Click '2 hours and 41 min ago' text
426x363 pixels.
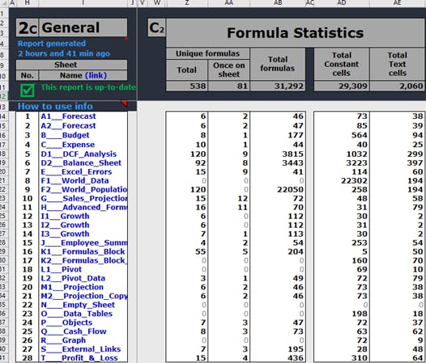click(x=64, y=53)
